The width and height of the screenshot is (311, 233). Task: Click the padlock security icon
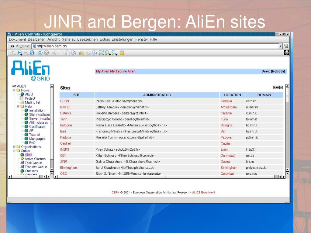122,53
